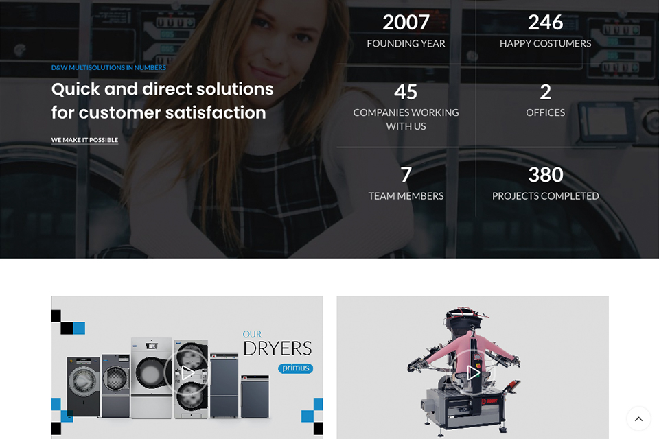Click the 246 happy costumers figure
The height and width of the screenshot is (439, 659).
tap(545, 22)
